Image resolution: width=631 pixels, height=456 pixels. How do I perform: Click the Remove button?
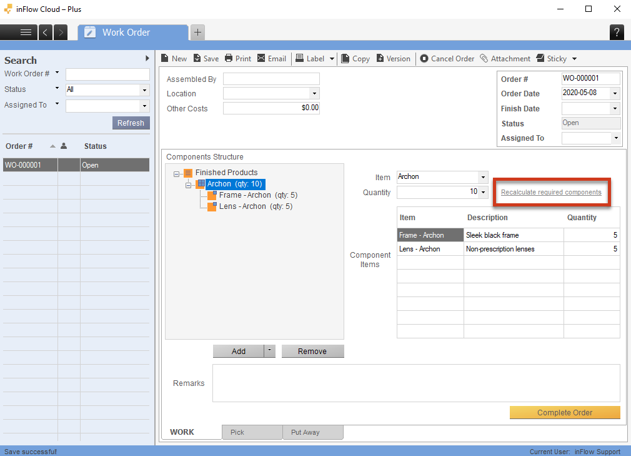tap(312, 352)
